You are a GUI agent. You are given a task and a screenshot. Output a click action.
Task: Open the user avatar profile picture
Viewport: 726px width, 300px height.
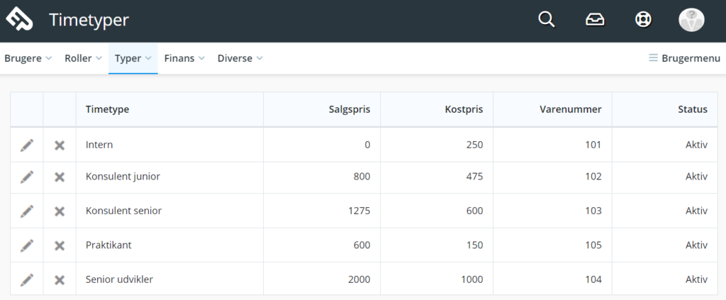(691, 21)
